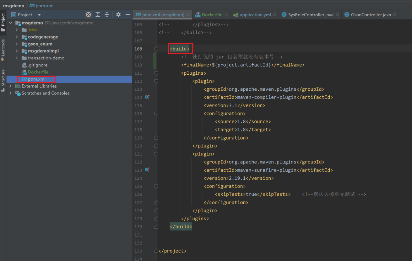Select the codegenerage module folder
412x261 pixels.
click(43, 37)
